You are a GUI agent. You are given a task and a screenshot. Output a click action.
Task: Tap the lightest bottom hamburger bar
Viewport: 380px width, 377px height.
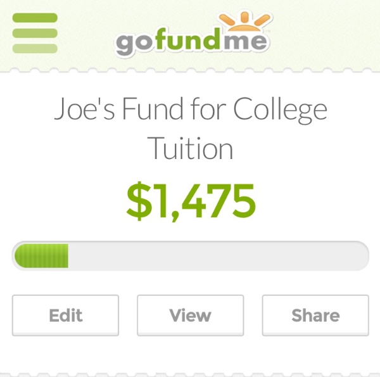tap(35, 49)
